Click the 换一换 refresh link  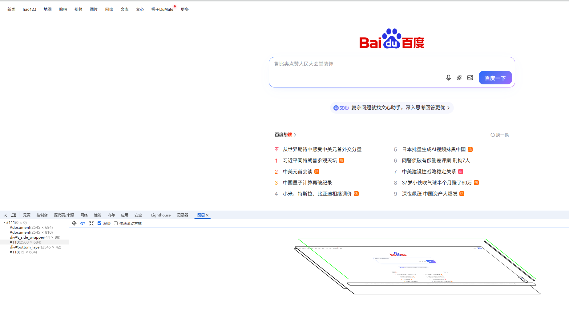502,135
